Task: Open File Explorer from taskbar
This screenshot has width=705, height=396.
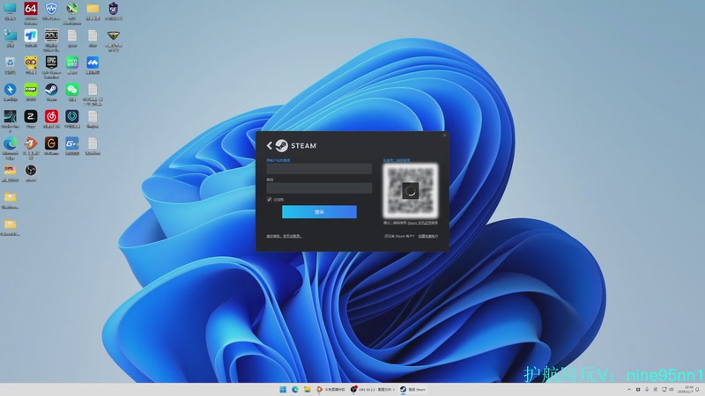Action: coord(307,389)
